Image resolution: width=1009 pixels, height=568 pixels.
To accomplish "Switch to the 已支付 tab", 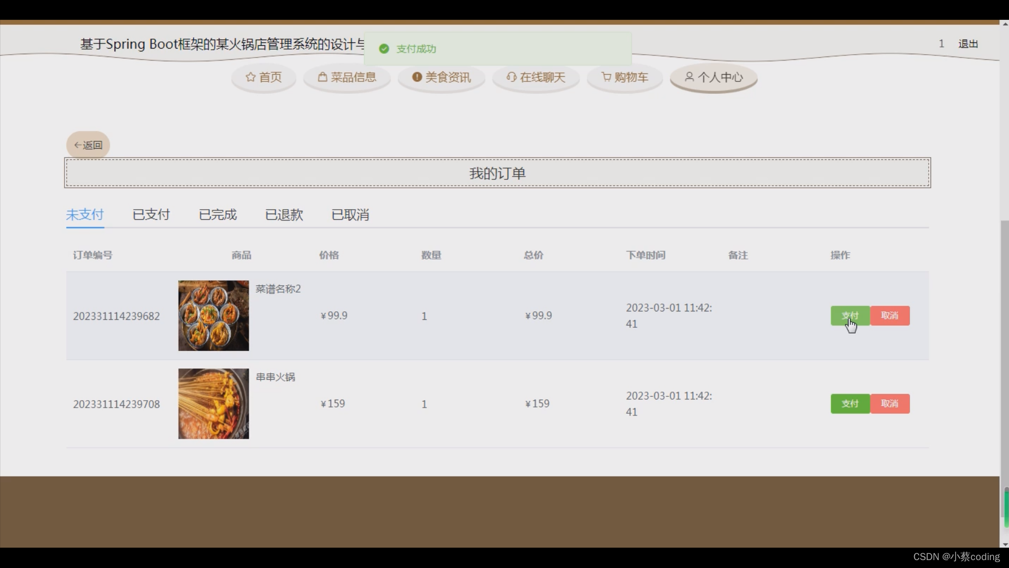I will (x=151, y=215).
